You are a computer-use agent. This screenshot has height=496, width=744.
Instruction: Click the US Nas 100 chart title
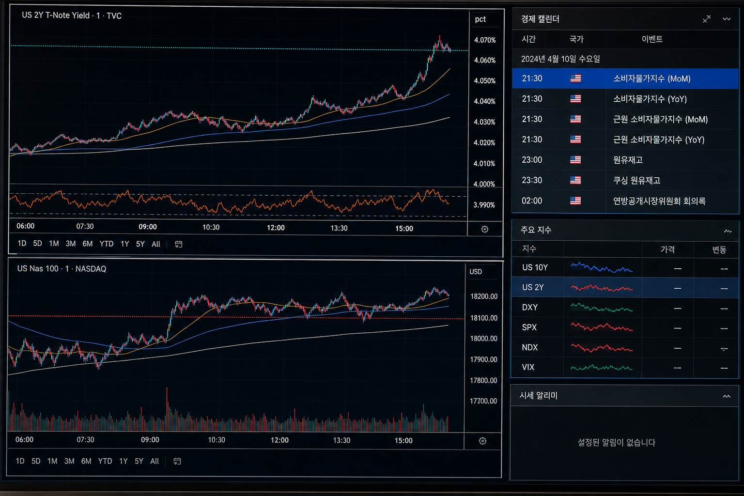click(62, 269)
